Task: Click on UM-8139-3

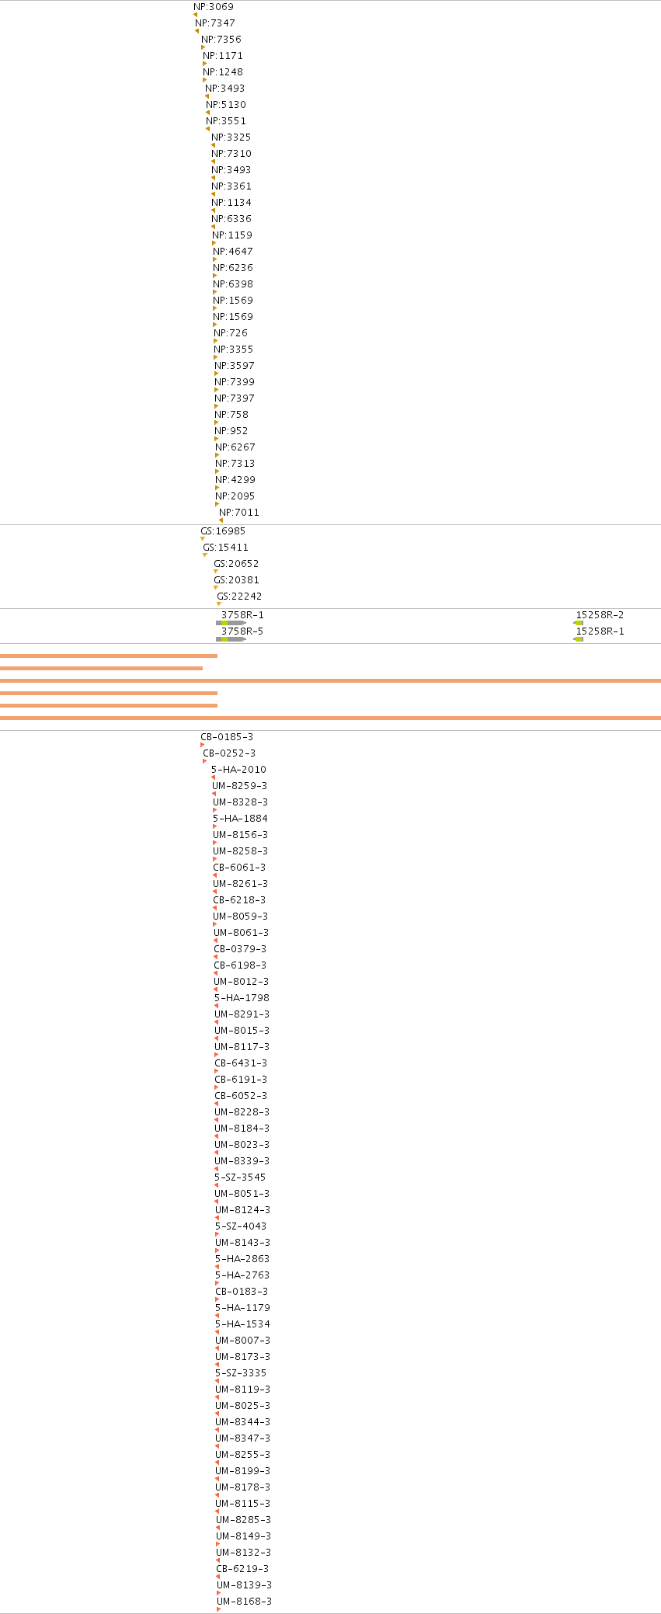Action: [x=245, y=1585]
